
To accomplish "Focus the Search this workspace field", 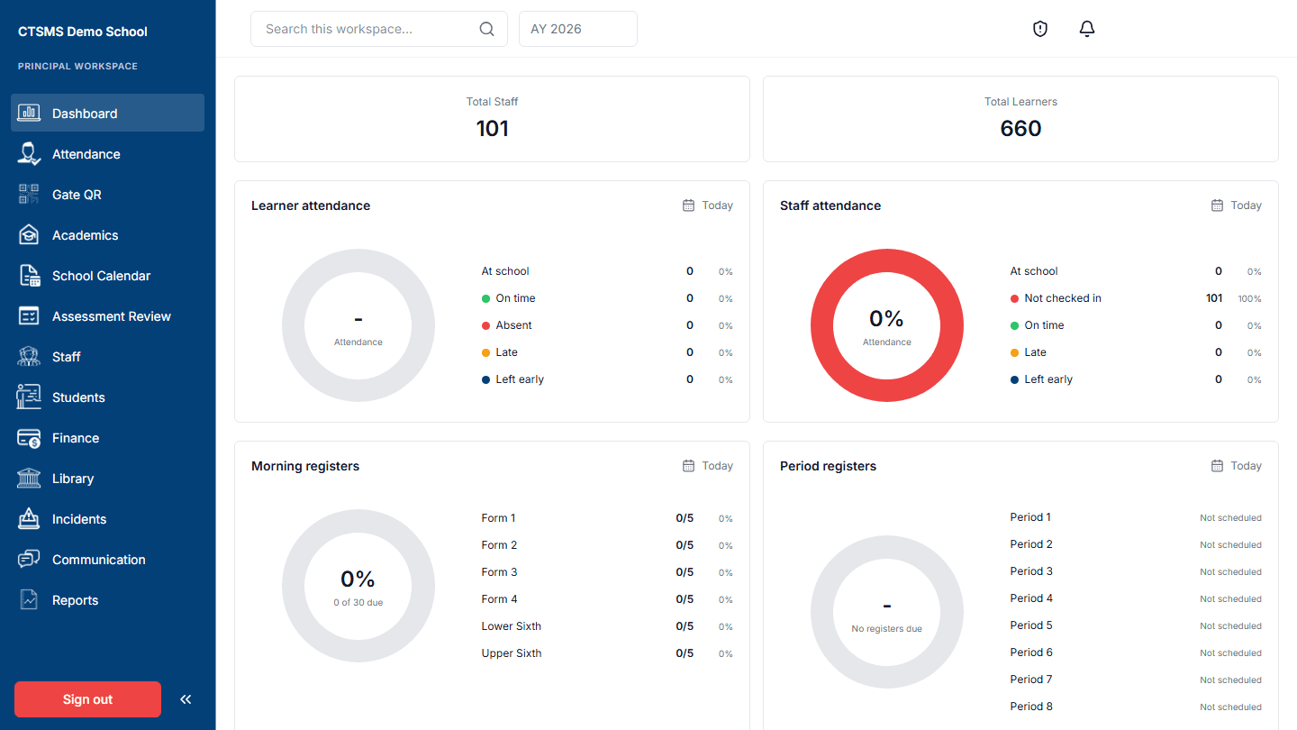I will pos(379,29).
